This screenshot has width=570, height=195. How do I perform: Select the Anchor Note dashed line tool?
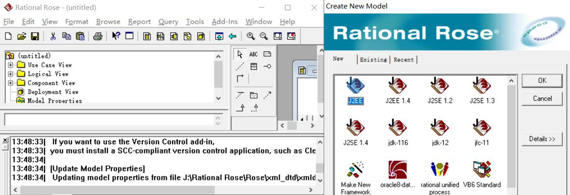pyautogui.click(x=240, y=66)
